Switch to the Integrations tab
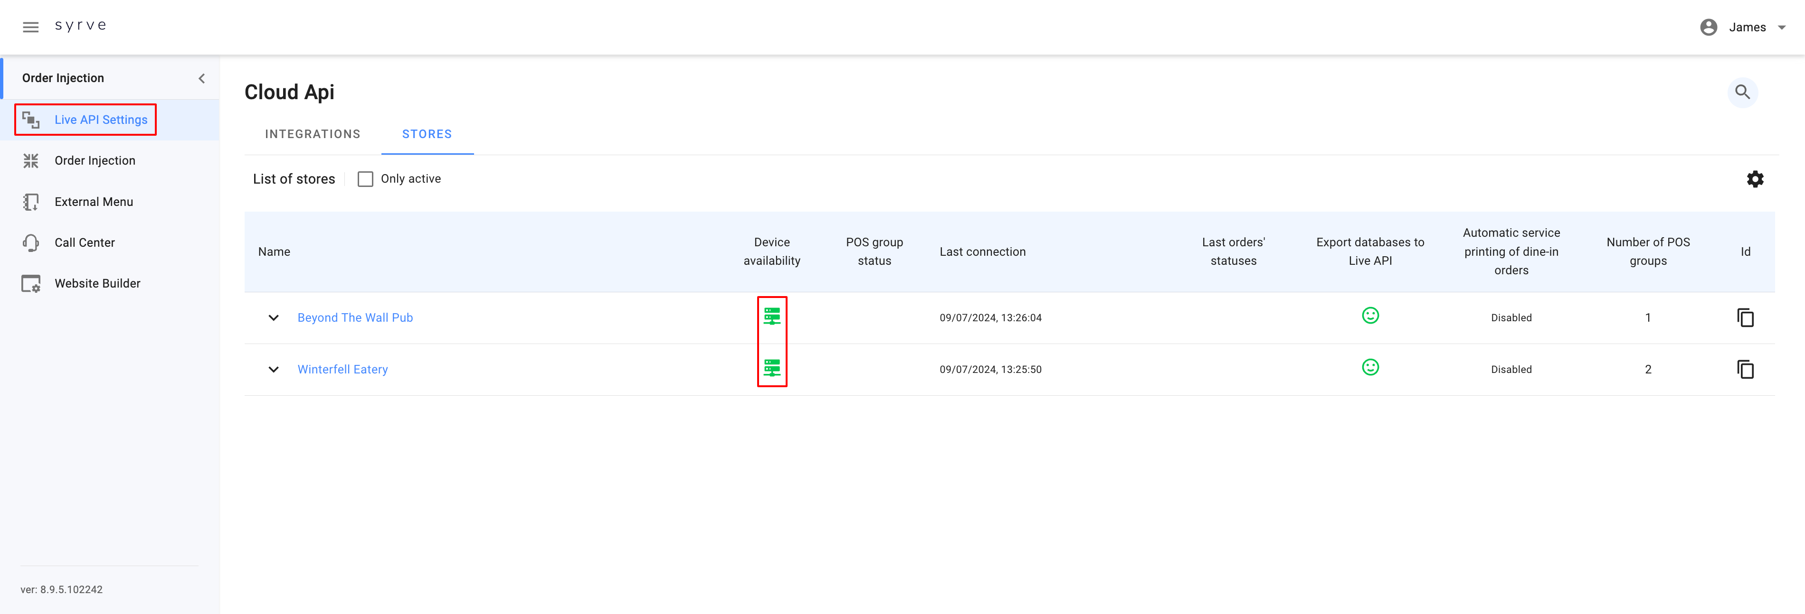This screenshot has height=614, width=1805. coord(313,134)
